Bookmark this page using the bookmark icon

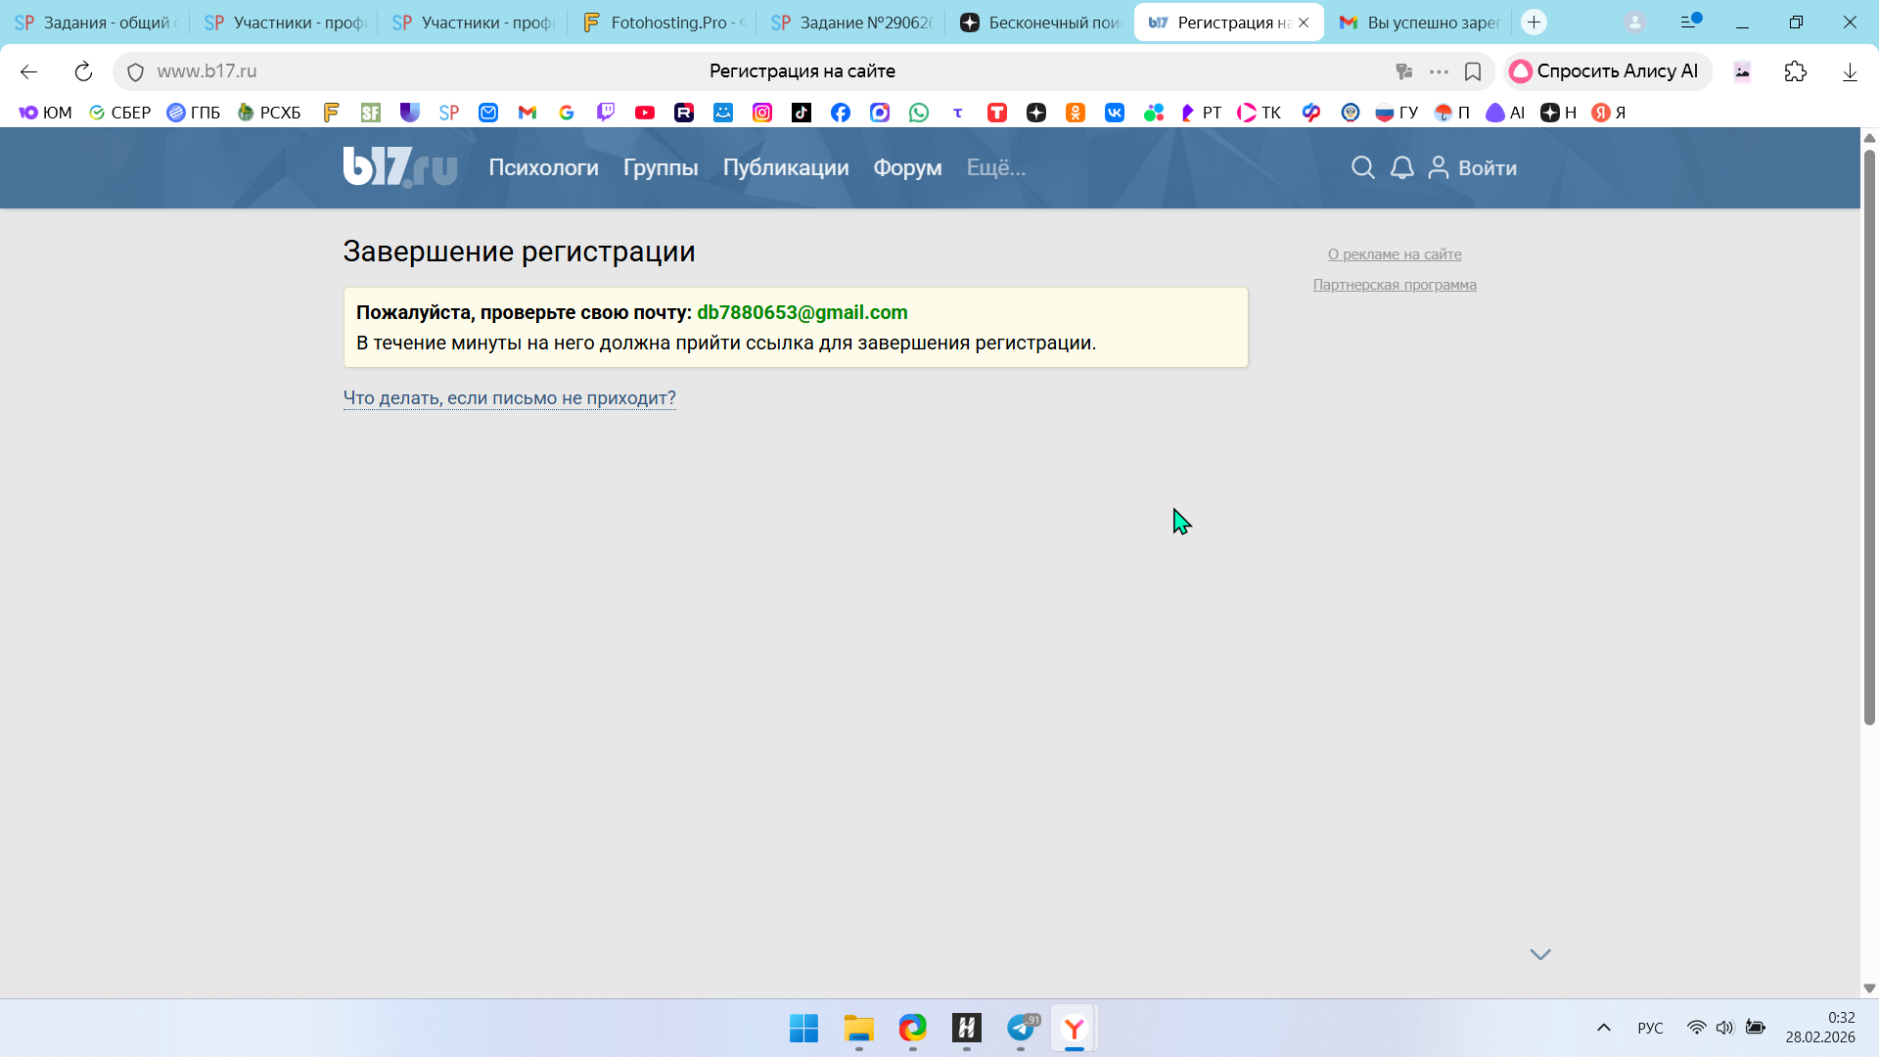[x=1472, y=71]
